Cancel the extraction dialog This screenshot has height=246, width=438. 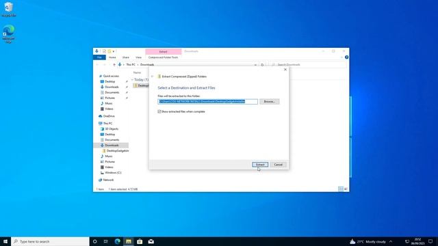[x=279, y=165]
